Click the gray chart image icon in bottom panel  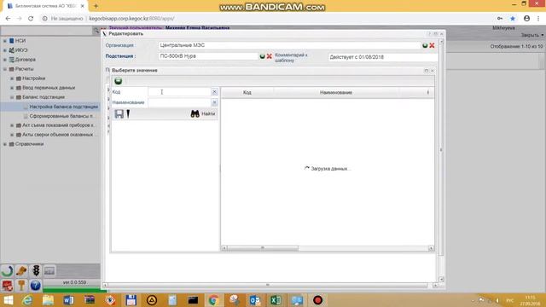point(49,270)
